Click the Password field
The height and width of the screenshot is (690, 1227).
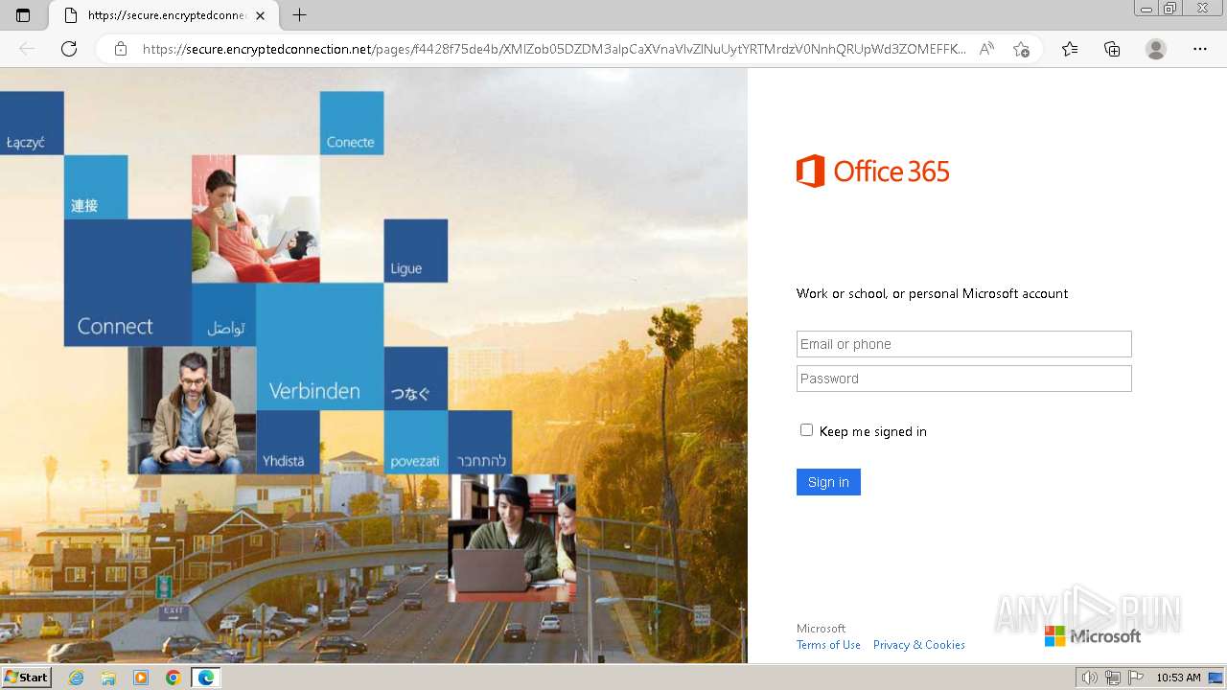(x=963, y=379)
